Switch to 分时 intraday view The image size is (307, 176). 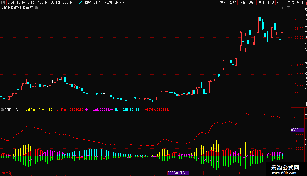point(11,2)
